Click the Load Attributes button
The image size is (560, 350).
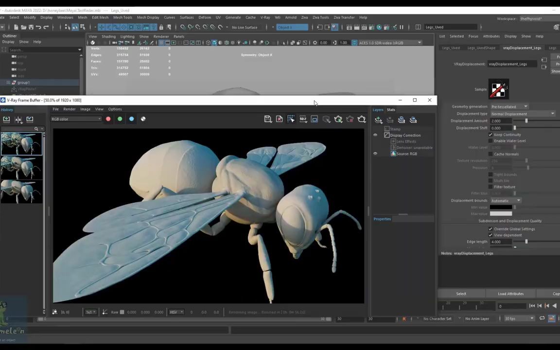[510, 294]
